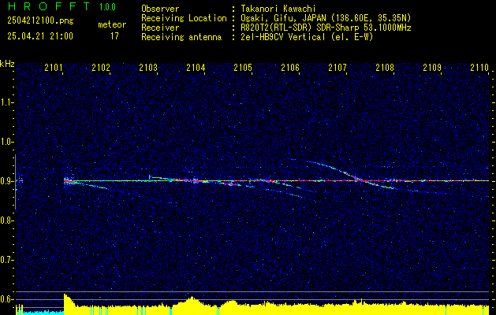Click the 2109 time axis marker
496x315 pixels.
[x=432, y=68]
